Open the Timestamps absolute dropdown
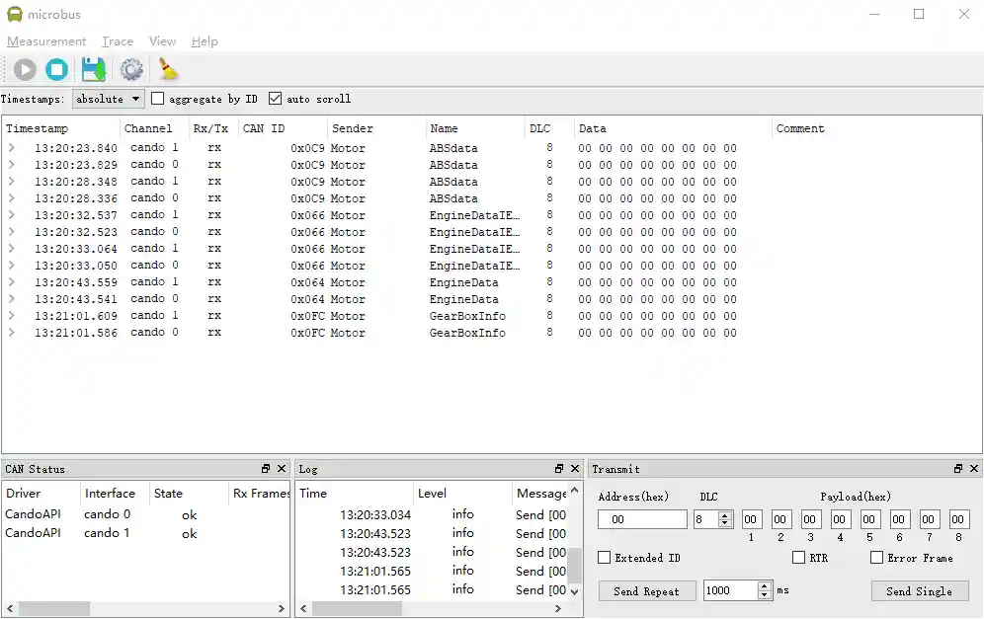 pyautogui.click(x=109, y=99)
